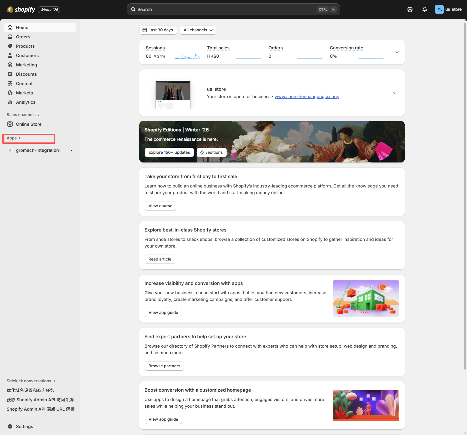Screen dimensions: 467x435
Task: Click the Customers person icon
Action: 10,55
